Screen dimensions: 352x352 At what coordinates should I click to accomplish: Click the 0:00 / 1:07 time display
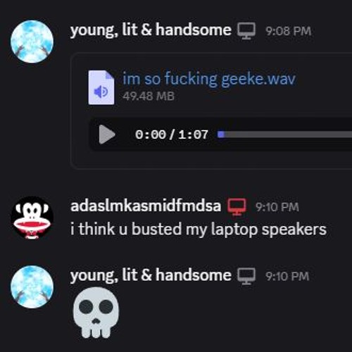pos(172,134)
